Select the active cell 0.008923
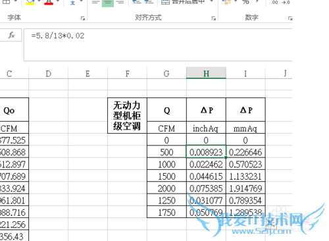 (206, 151)
